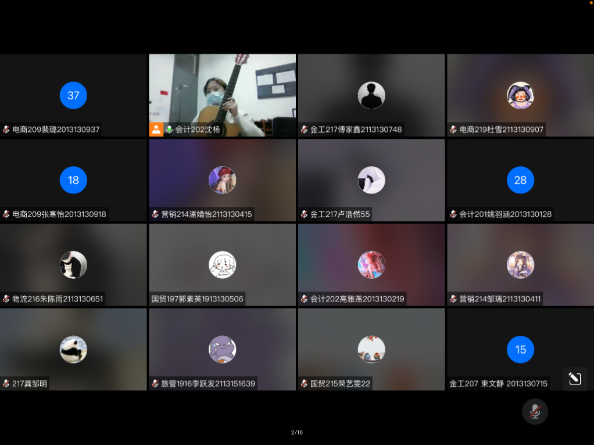Click the blue 18 avatar circle
This screenshot has width=594, height=445.
(73, 180)
